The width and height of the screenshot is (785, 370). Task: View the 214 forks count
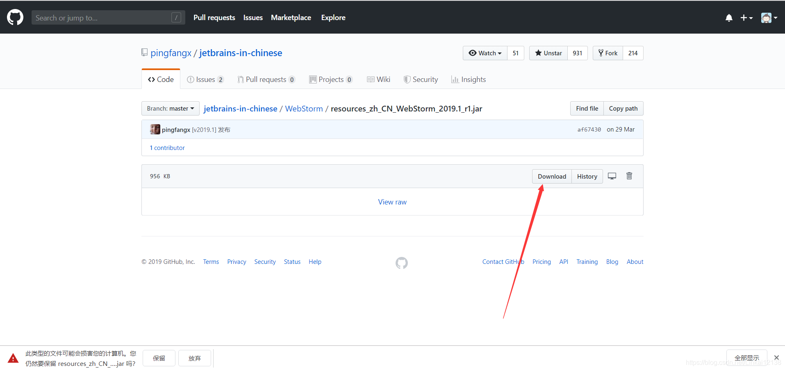(633, 53)
